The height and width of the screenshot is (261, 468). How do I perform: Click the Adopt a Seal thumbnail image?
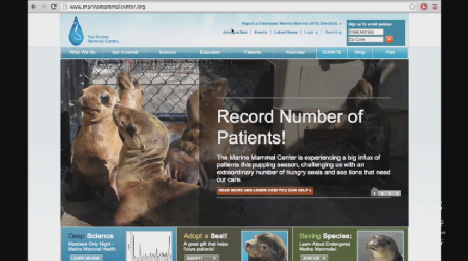[x=264, y=245]
